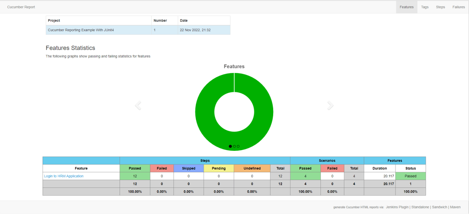Click the steps Undefined column header
469x214 pixels.
click(252, 168)
